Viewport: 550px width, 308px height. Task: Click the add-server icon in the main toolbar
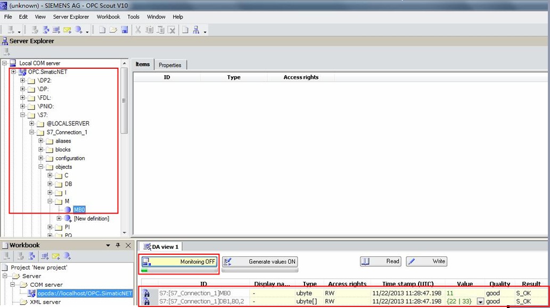point(11,30)
